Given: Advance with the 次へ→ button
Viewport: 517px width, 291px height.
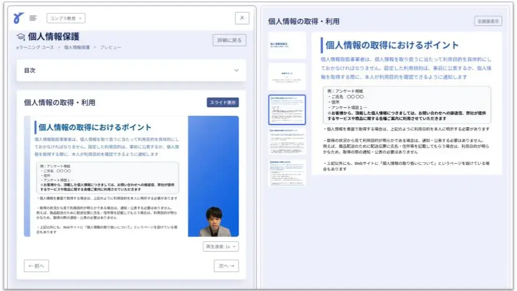Looking at the screenshot, I should tap(227, 266).
